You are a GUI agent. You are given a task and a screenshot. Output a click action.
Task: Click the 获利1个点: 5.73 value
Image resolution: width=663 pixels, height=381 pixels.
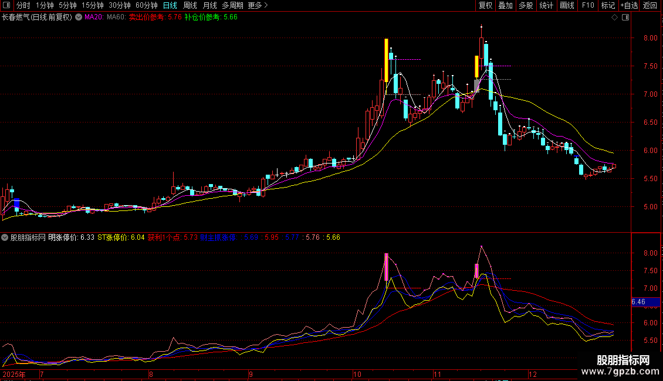[x=172, y=237]
